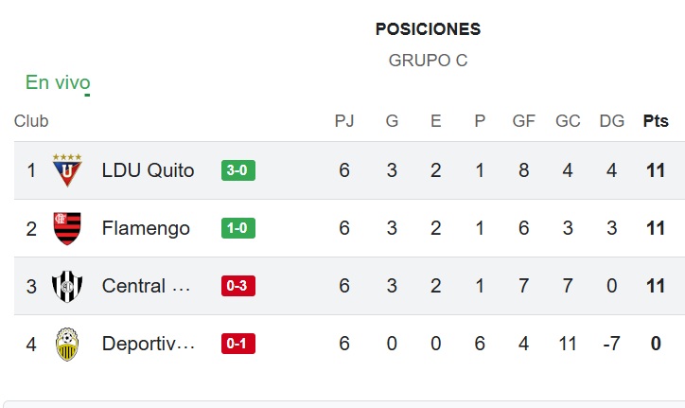Click the red 0-1 live score badge
The image size is (685, 408).
click(238, 344)
